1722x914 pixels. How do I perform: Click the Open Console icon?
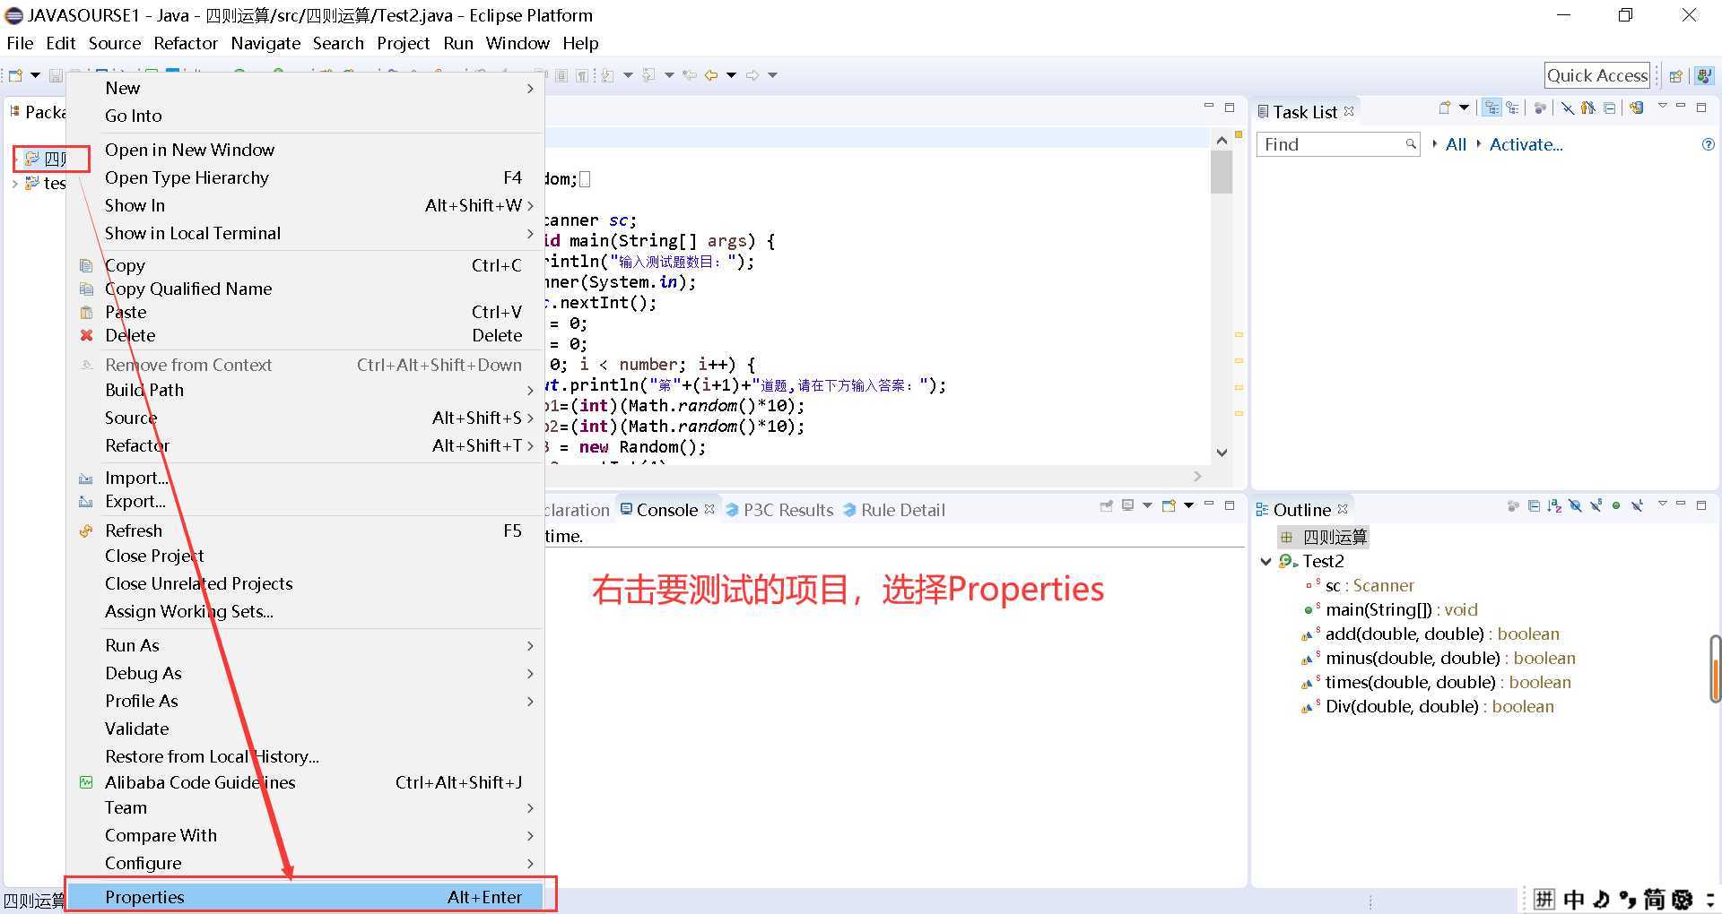(x=1169, y=505)
